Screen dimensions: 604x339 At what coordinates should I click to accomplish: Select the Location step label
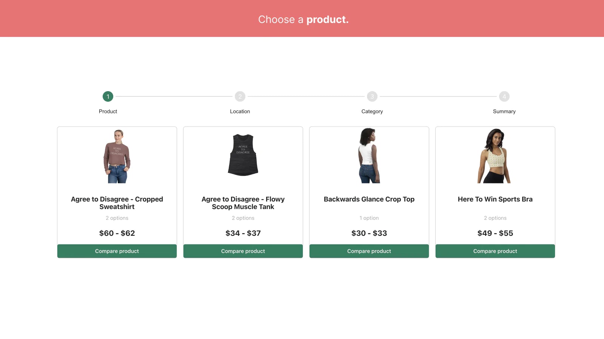click(x=240, y=111)
